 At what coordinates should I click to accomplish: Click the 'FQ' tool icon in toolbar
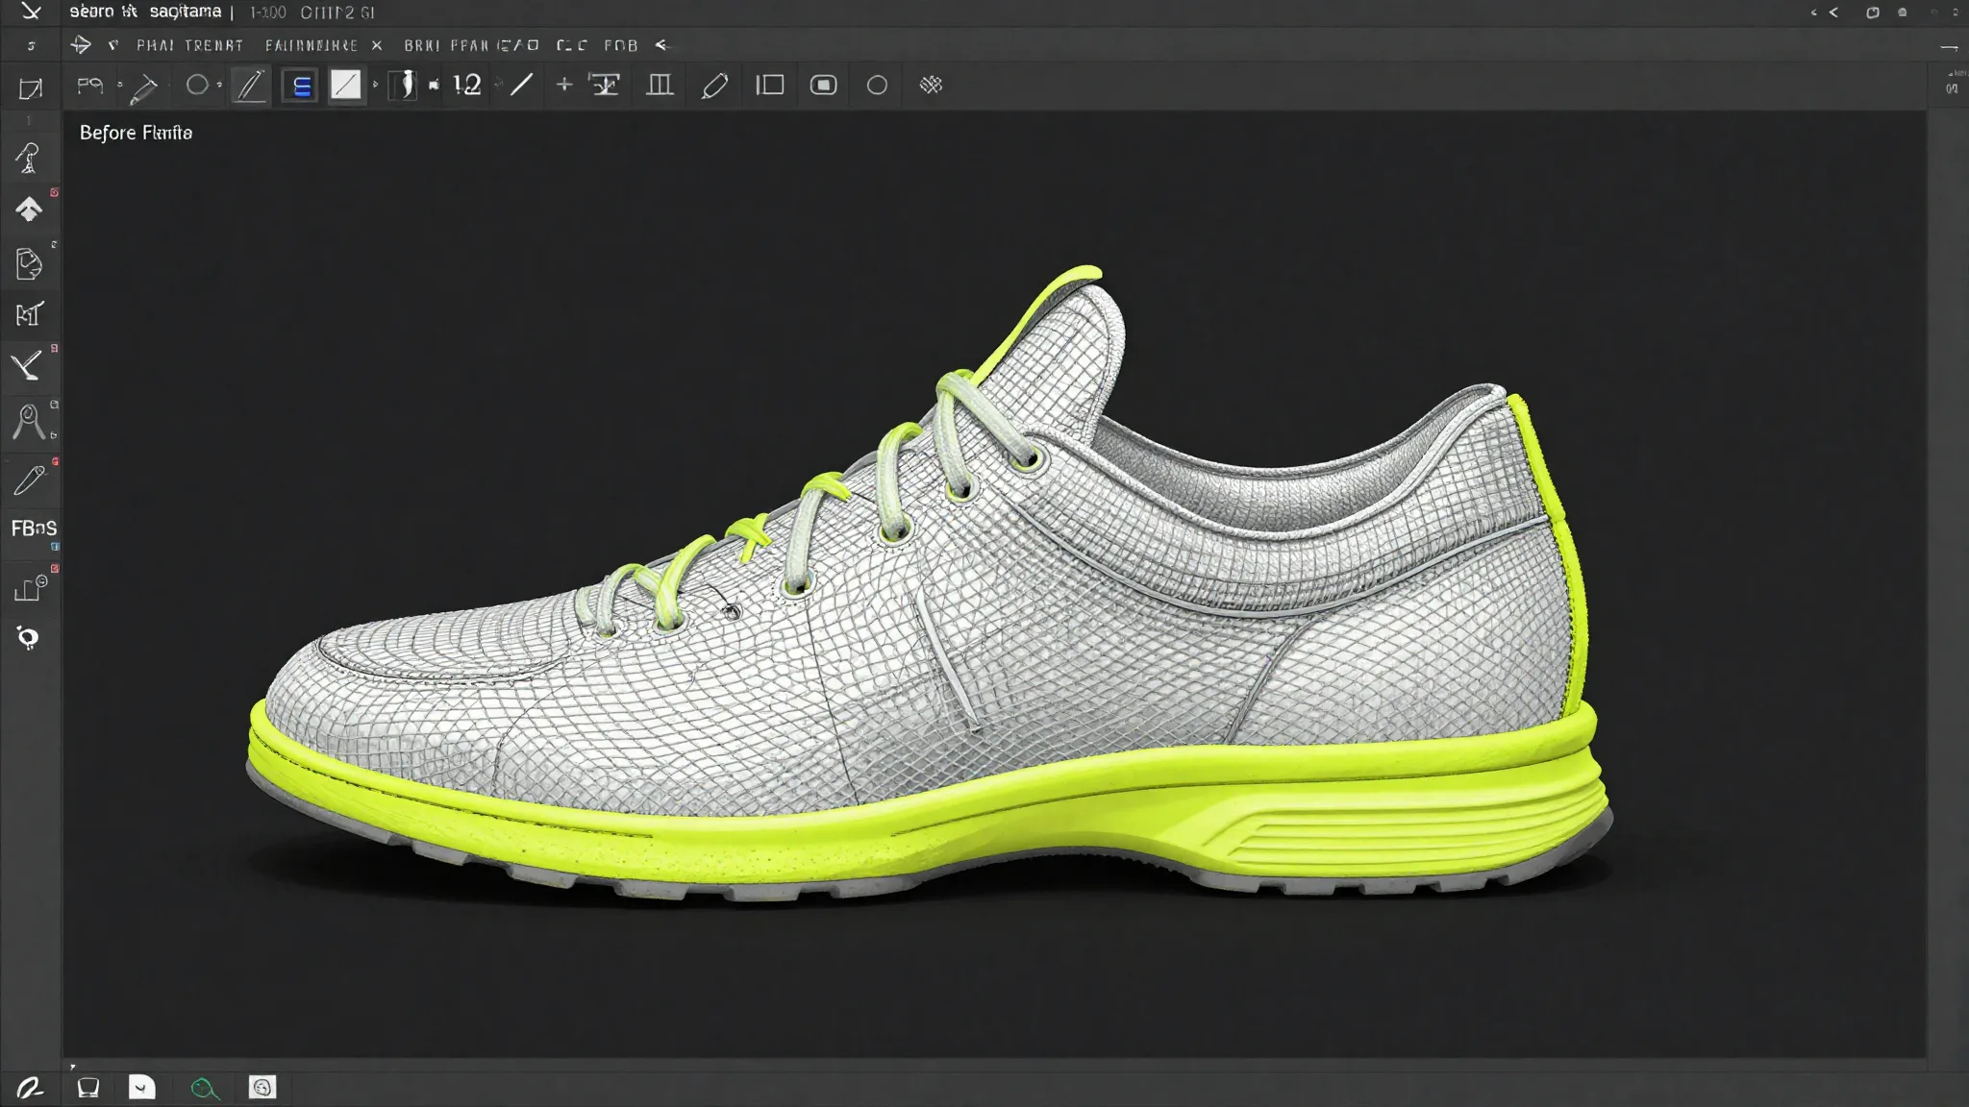(89, 86)
